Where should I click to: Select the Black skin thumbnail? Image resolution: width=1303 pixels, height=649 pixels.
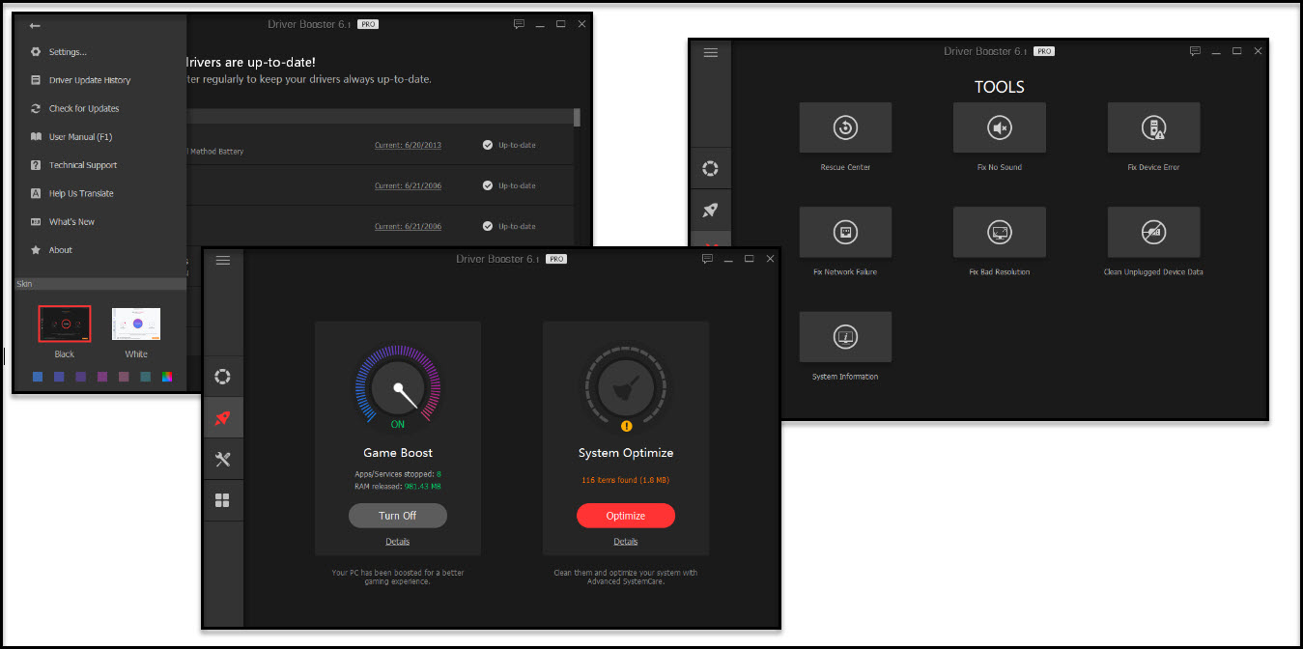tap(65, 324)
